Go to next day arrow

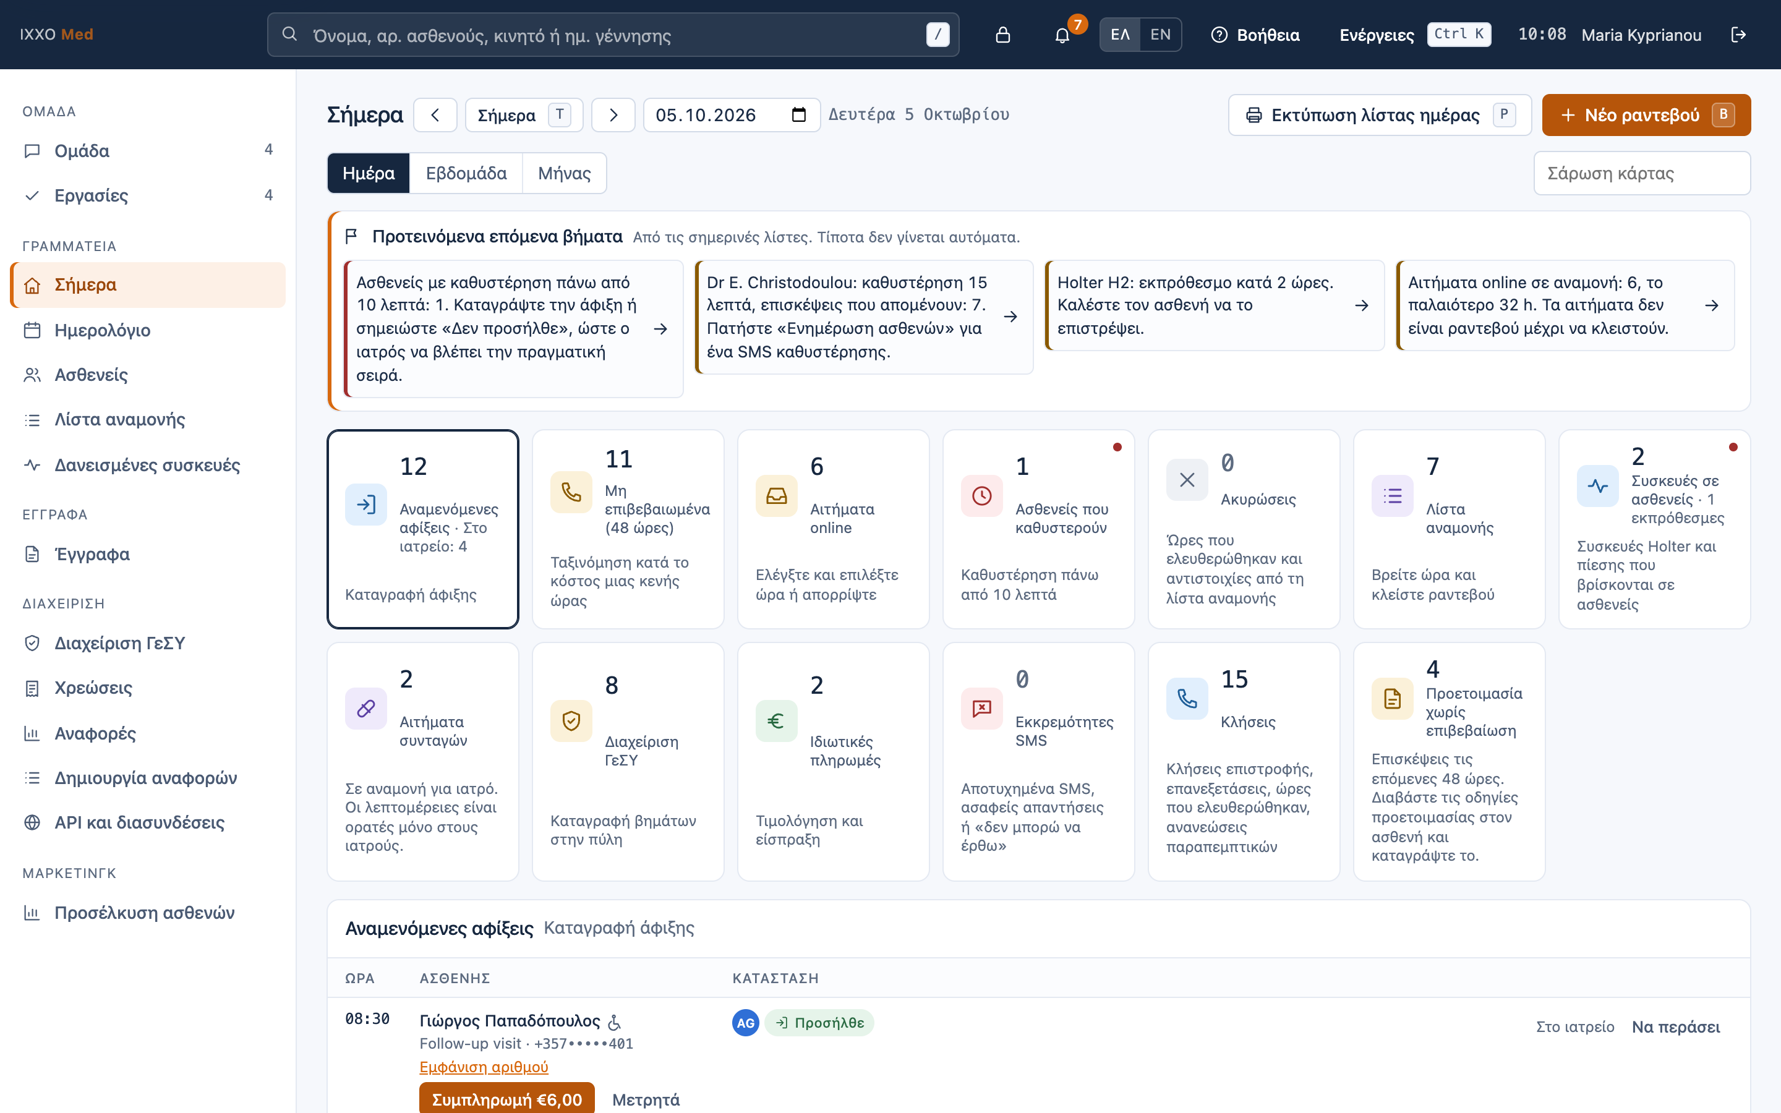(x=613, y=115)
